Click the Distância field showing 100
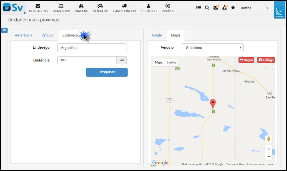This screenshot has width=287, height=171. coord(87,60)
